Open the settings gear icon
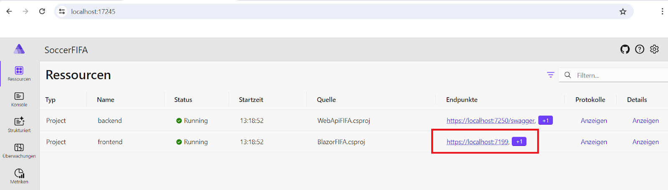668x190 pixels. [654, 50]
